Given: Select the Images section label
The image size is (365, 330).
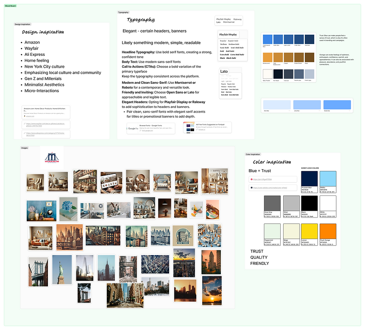Looking at the screenshot, I should (25, 148).
